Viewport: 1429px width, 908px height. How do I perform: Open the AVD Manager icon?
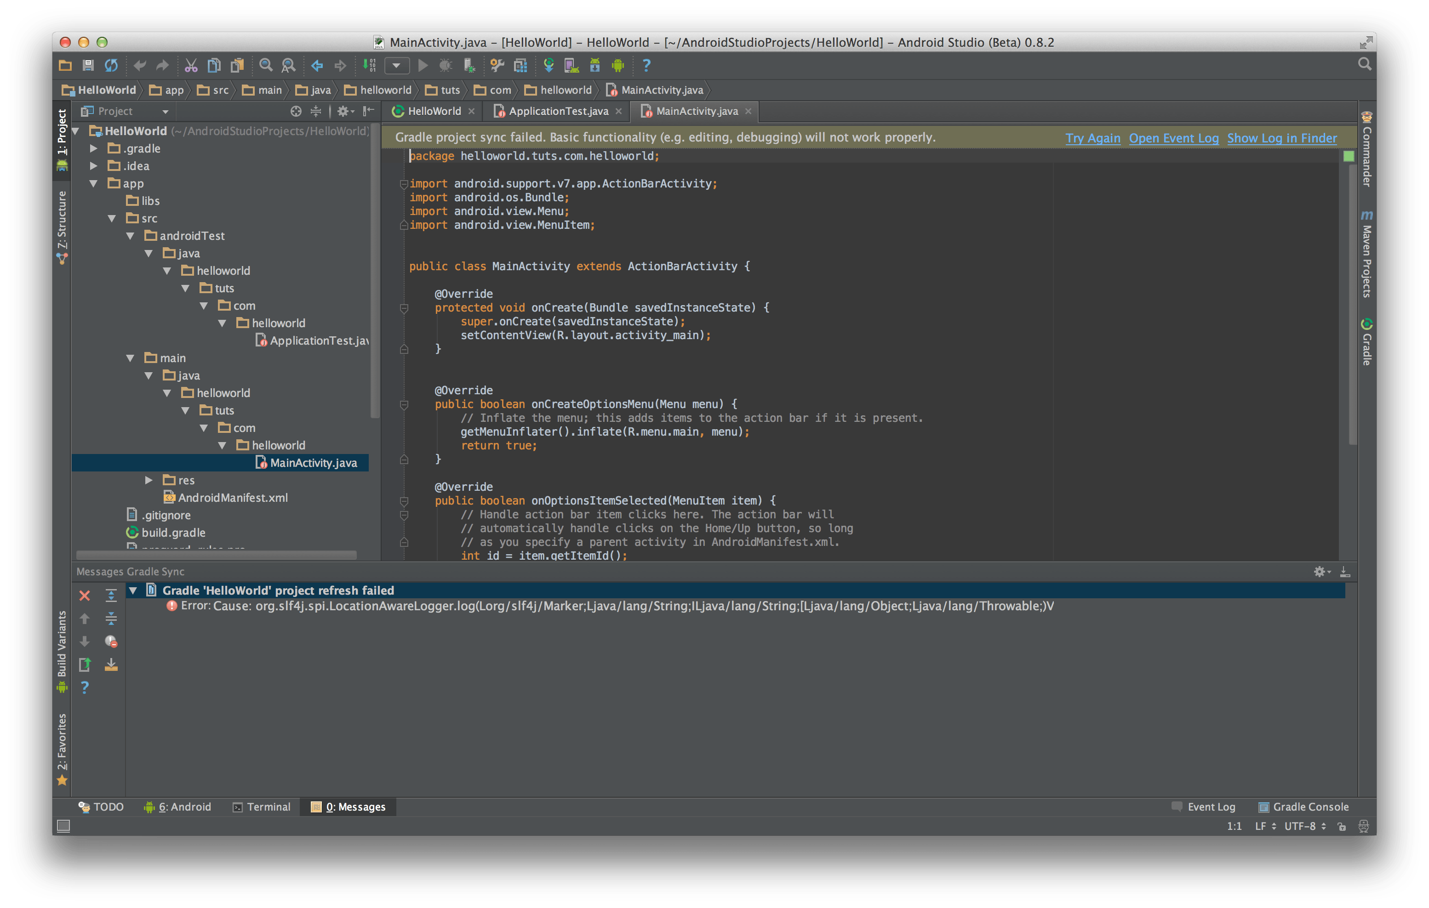point(572,65)
